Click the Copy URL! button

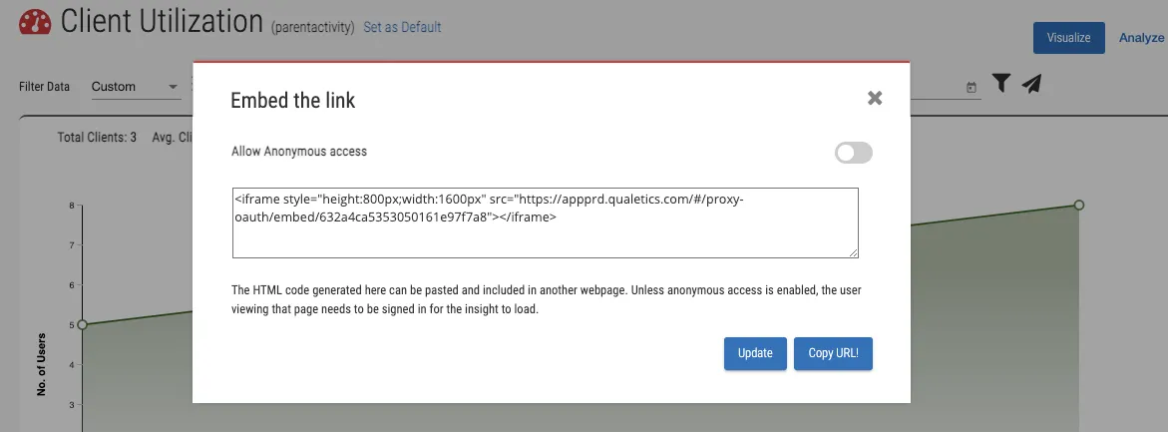pos(833,353)
